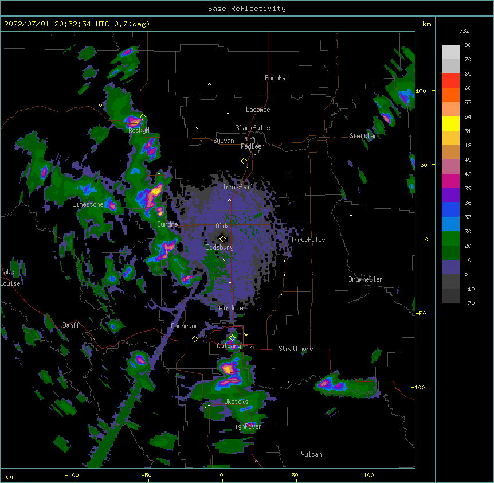Click the RockyMH label

140,130
